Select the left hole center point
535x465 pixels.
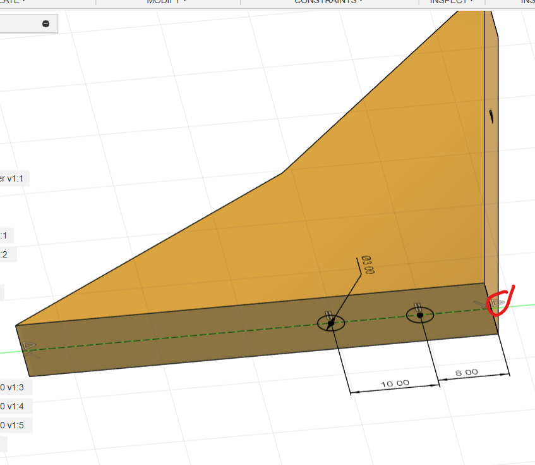tap(331, 323)
